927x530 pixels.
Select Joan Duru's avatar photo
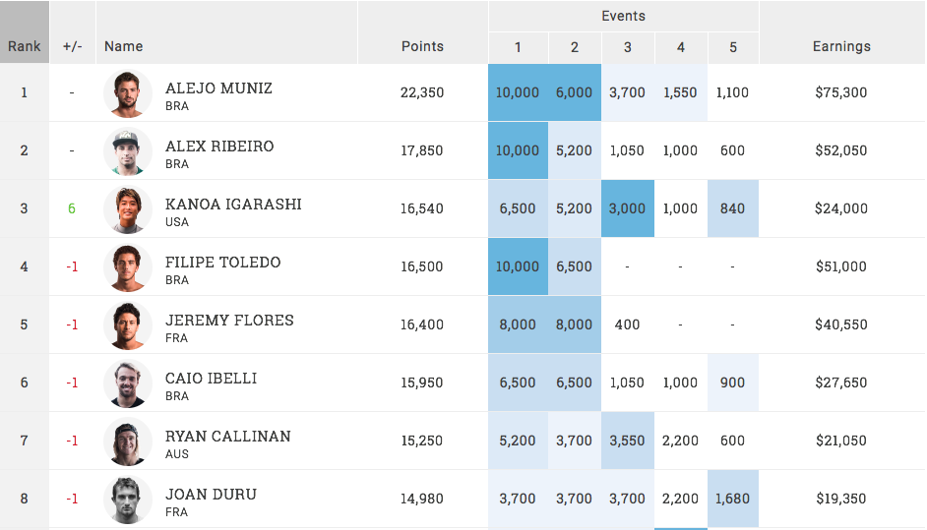click(128, 500)
